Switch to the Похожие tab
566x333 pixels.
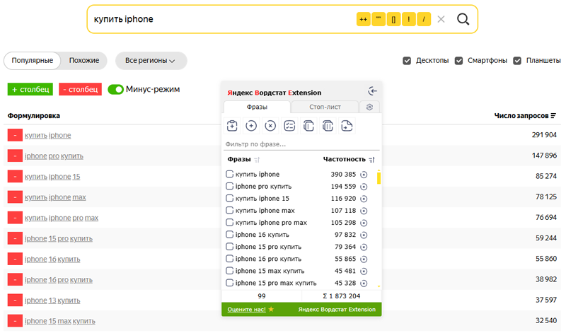[x=84, y=61]
